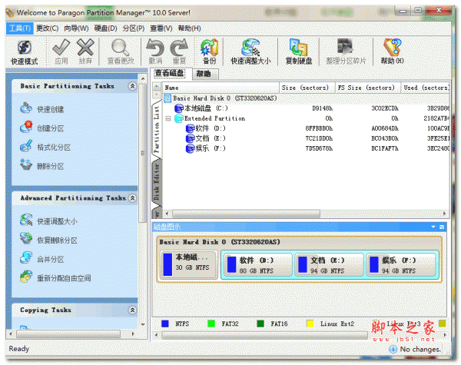This screenshot has height=365, width=461.
Task: Click the sidebar vertical scrollbar thumb
Action: click(x=143, y=153)
